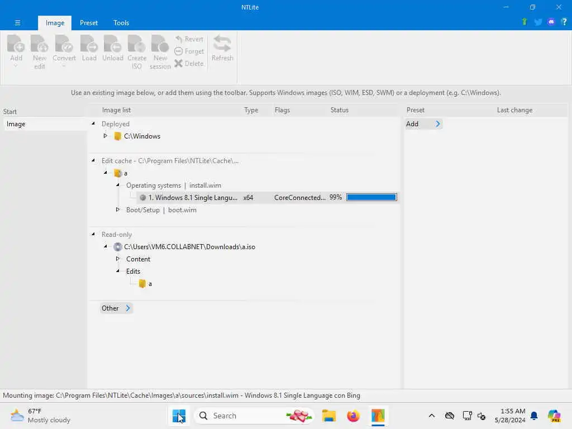The width and height of the screenshot is (572, 429).
Task: Expand the C:\Windows tree node
Action: tap(106, 136)
